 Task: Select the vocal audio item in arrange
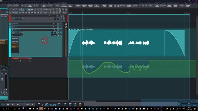click(x=127, y=43)
